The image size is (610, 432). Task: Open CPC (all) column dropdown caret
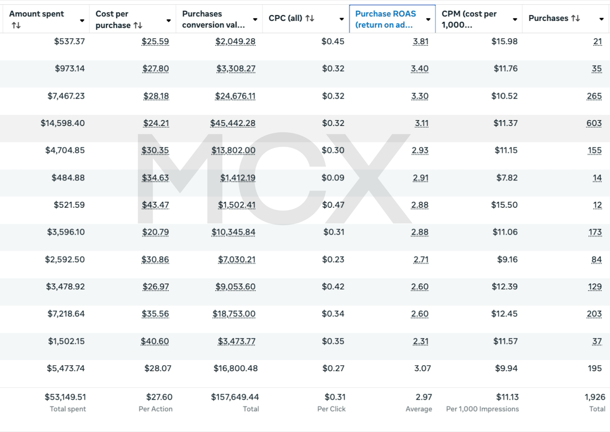(342, 19)
